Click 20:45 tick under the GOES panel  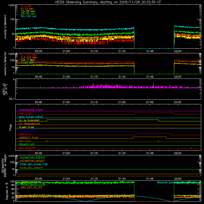coord(38,102)
